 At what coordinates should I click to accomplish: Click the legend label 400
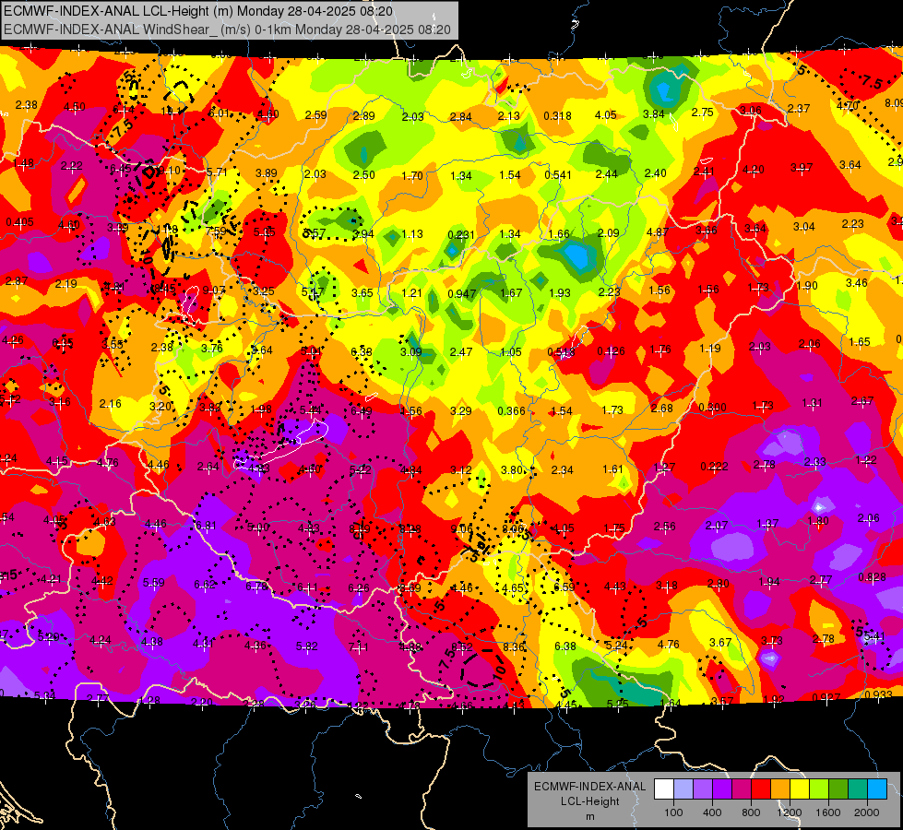click(712, 812)
